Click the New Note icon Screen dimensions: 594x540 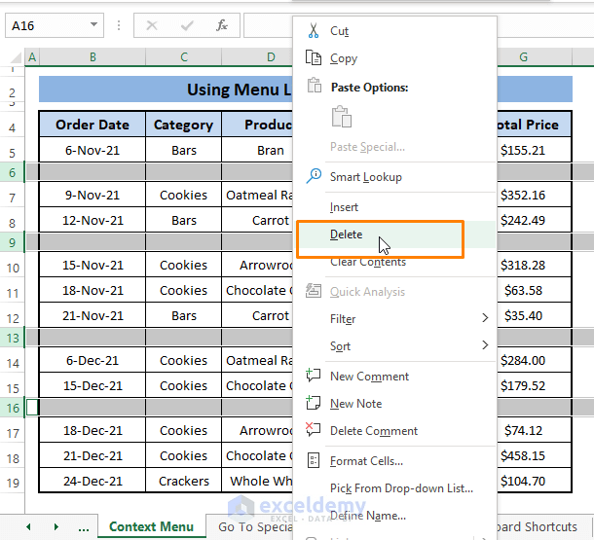[314, 403]
